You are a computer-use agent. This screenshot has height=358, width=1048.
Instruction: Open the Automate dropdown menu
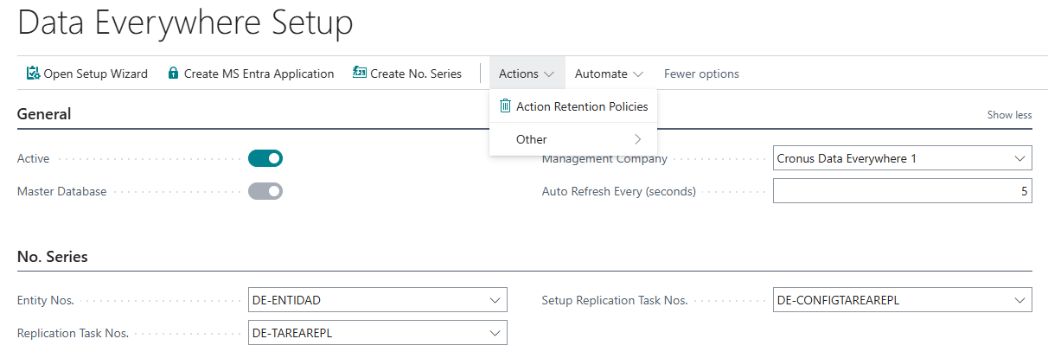[x=609, y=74]
